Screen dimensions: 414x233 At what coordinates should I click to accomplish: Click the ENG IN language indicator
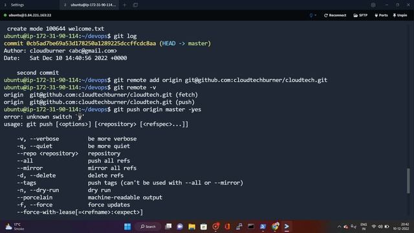click(364, 227)
